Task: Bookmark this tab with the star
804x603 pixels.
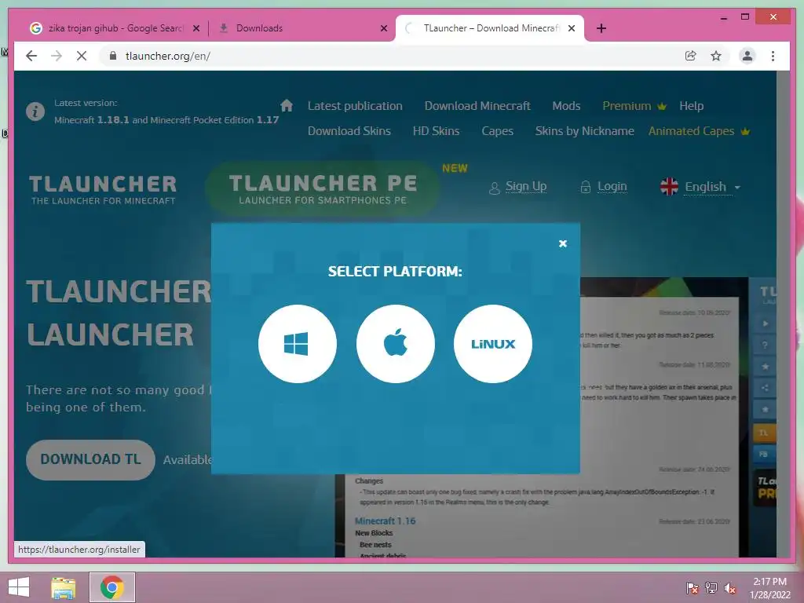Action: (716, 56)
